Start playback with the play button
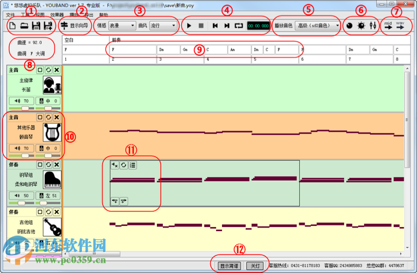Screen dimensions: 417x273 tap(189, 25)
